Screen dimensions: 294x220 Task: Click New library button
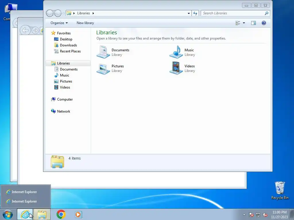coord(85,23)
